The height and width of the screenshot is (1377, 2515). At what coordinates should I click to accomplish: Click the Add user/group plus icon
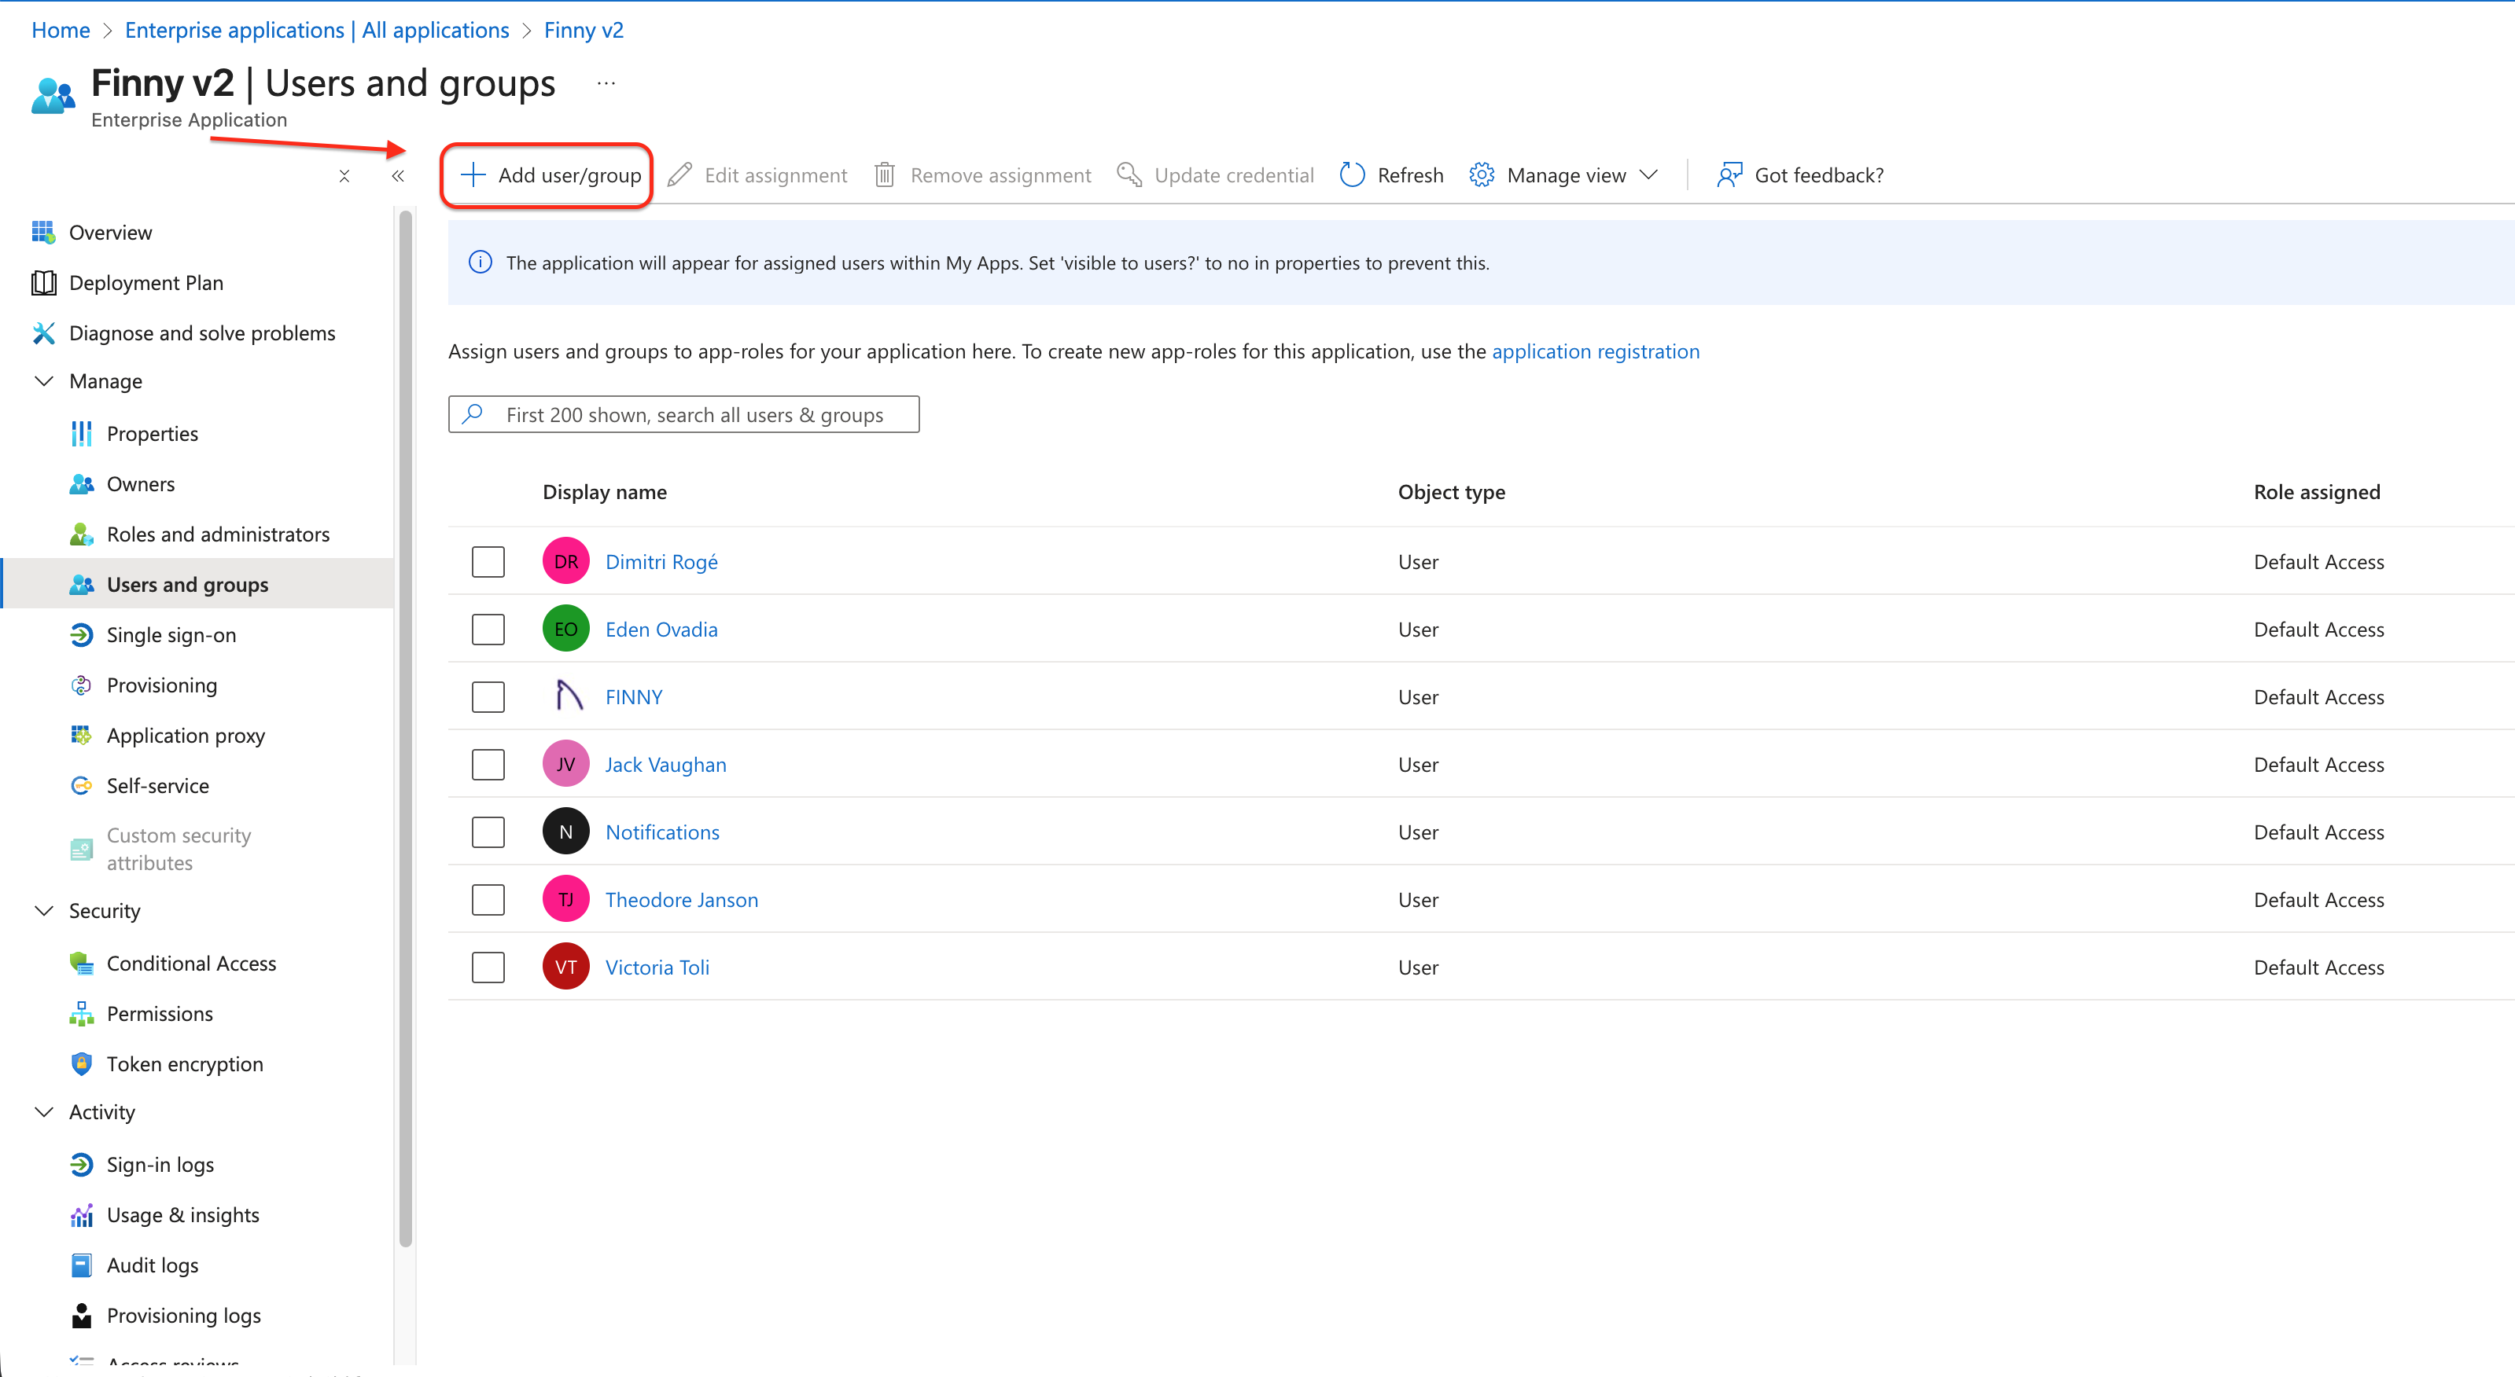473,174
